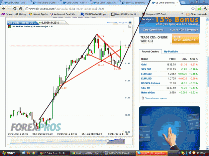
Task: Switch to Skype taskbar window
Action: coord(151,153)
